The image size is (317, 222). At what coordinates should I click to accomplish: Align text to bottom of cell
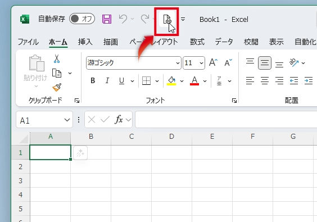(279, 65)
